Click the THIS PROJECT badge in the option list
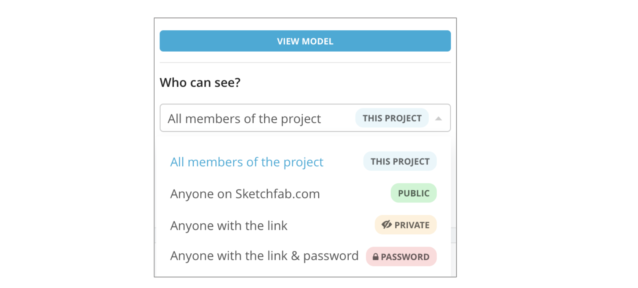Screen dimensions: 638x288 pos(400,161)
